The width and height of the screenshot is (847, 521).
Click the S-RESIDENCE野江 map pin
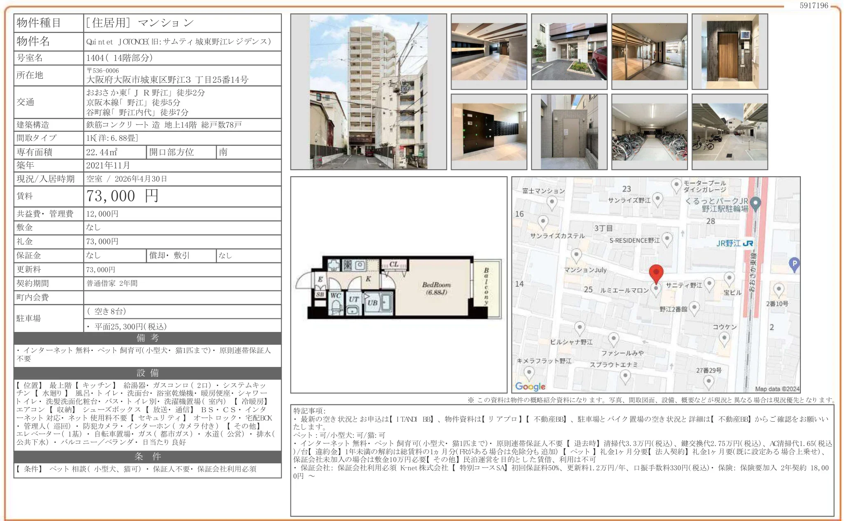point(667,239)
